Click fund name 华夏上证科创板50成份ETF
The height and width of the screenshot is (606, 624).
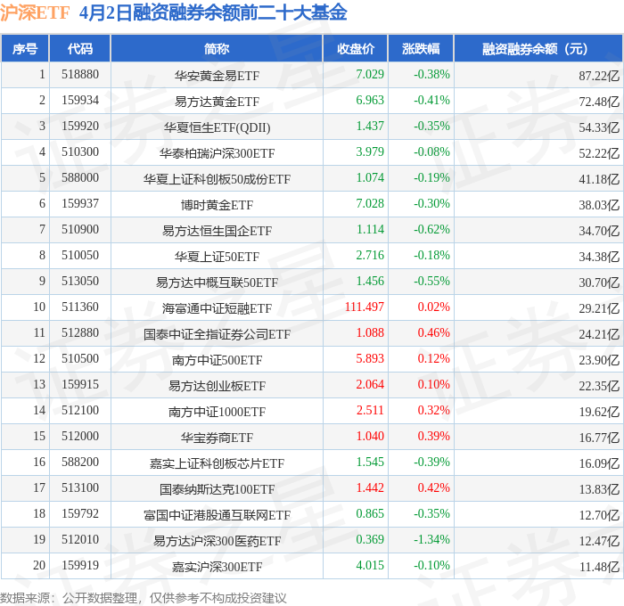pyautogui.click(x=217, y=179)
